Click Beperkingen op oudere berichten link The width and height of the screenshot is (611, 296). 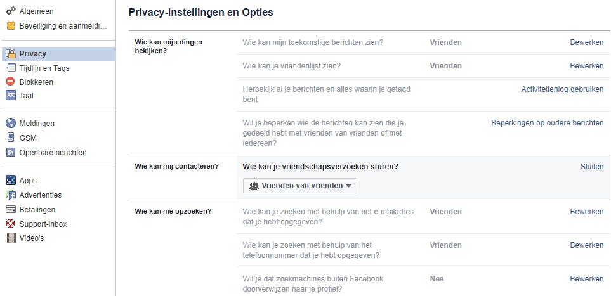click(547, 122)
